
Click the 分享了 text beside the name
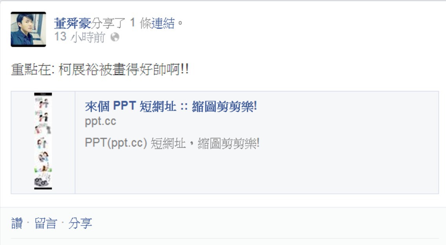click(108, 23)
